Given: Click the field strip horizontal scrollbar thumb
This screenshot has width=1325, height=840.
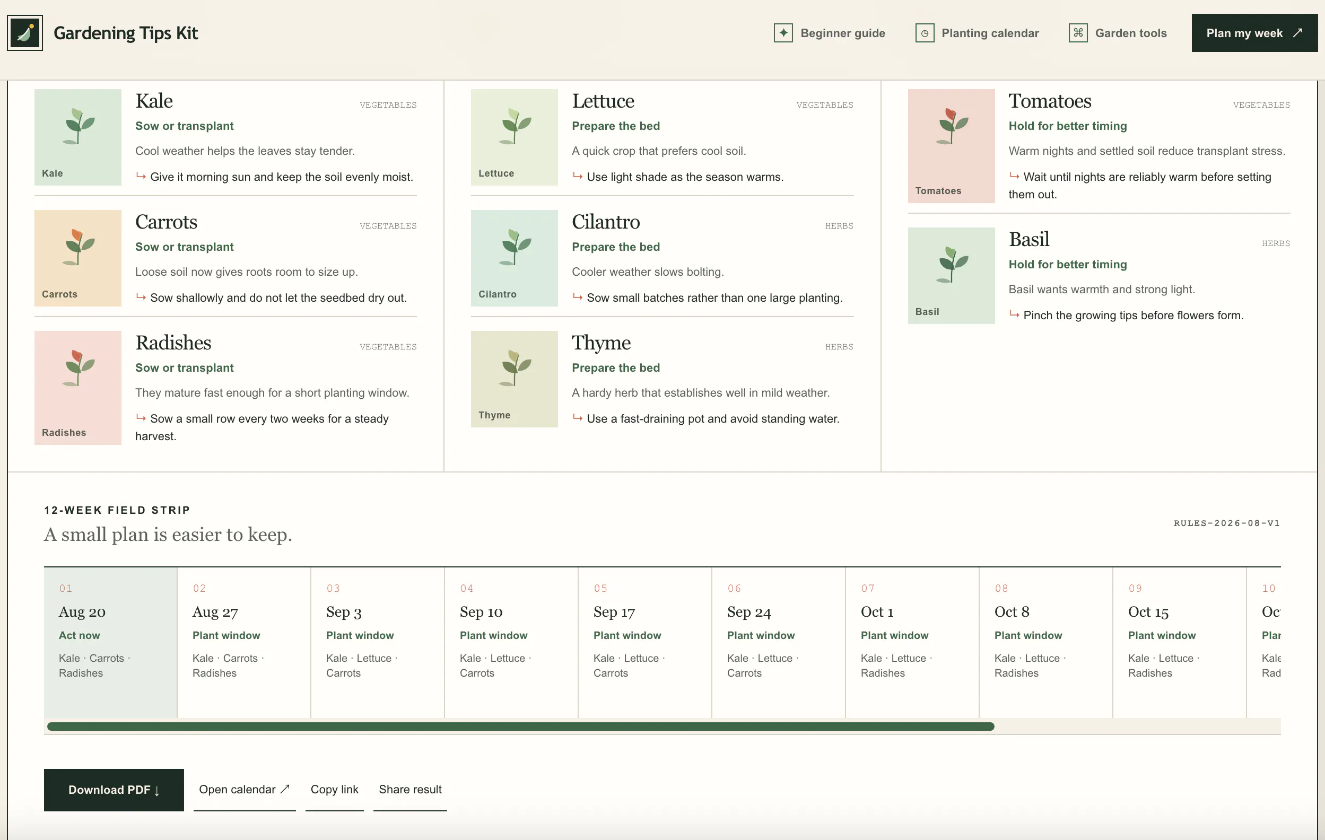Looking at the screenshot, I should point(520,727).
